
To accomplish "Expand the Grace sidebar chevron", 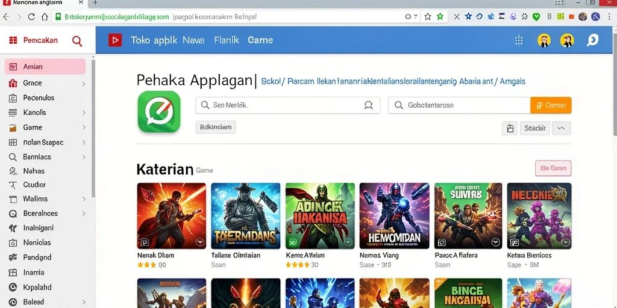I will [x=84, y=83].
